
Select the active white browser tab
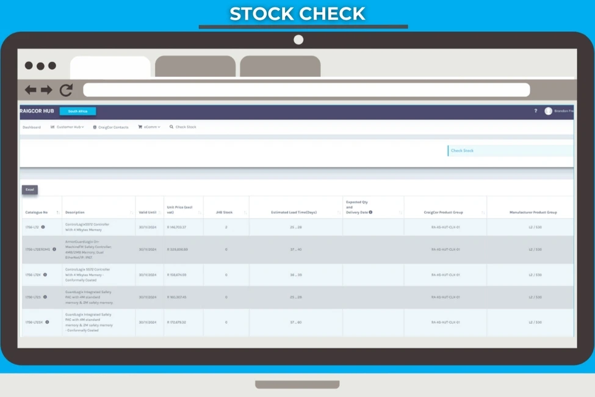[110, 67]
